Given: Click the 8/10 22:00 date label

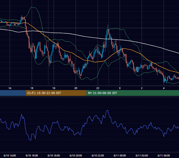Looking at the screenshot, I should (x=98, y=155).
